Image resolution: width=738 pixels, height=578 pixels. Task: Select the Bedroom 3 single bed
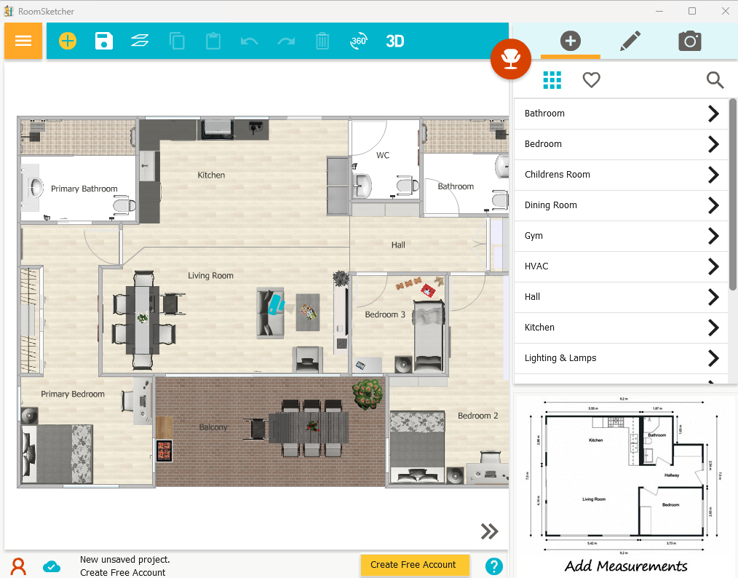click(x=429, y=336)
